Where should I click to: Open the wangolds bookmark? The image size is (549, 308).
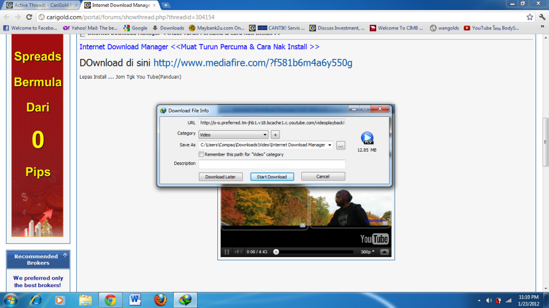click(444, 28)
